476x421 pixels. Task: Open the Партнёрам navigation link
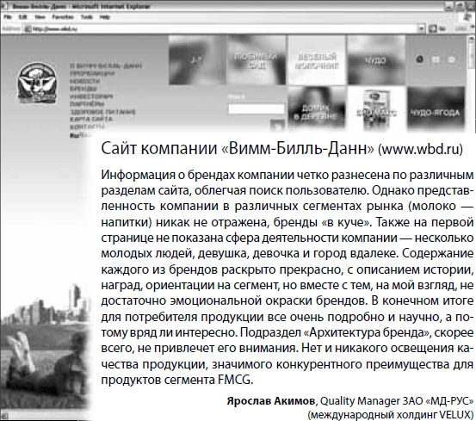(x=87, y=104)
